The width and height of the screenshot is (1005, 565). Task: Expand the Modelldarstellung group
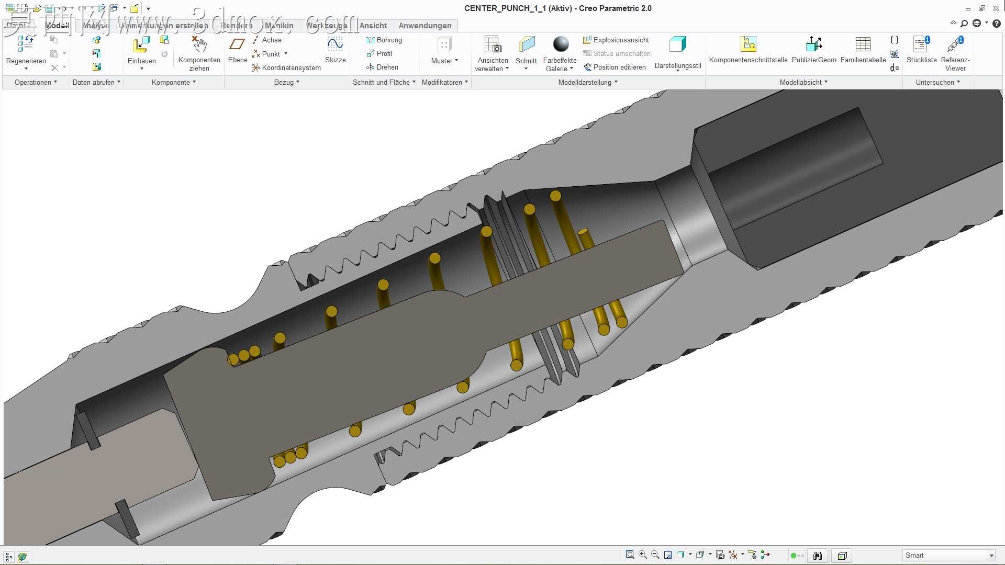point(588,82)
